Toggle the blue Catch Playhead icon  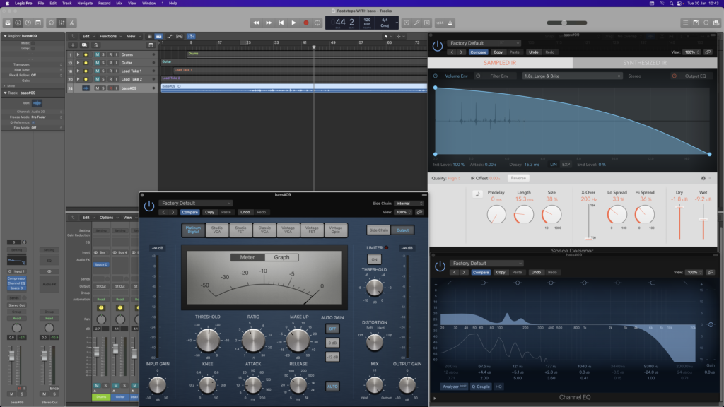click(x=191, y=37)
